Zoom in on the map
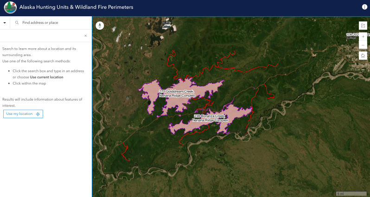 363,38
